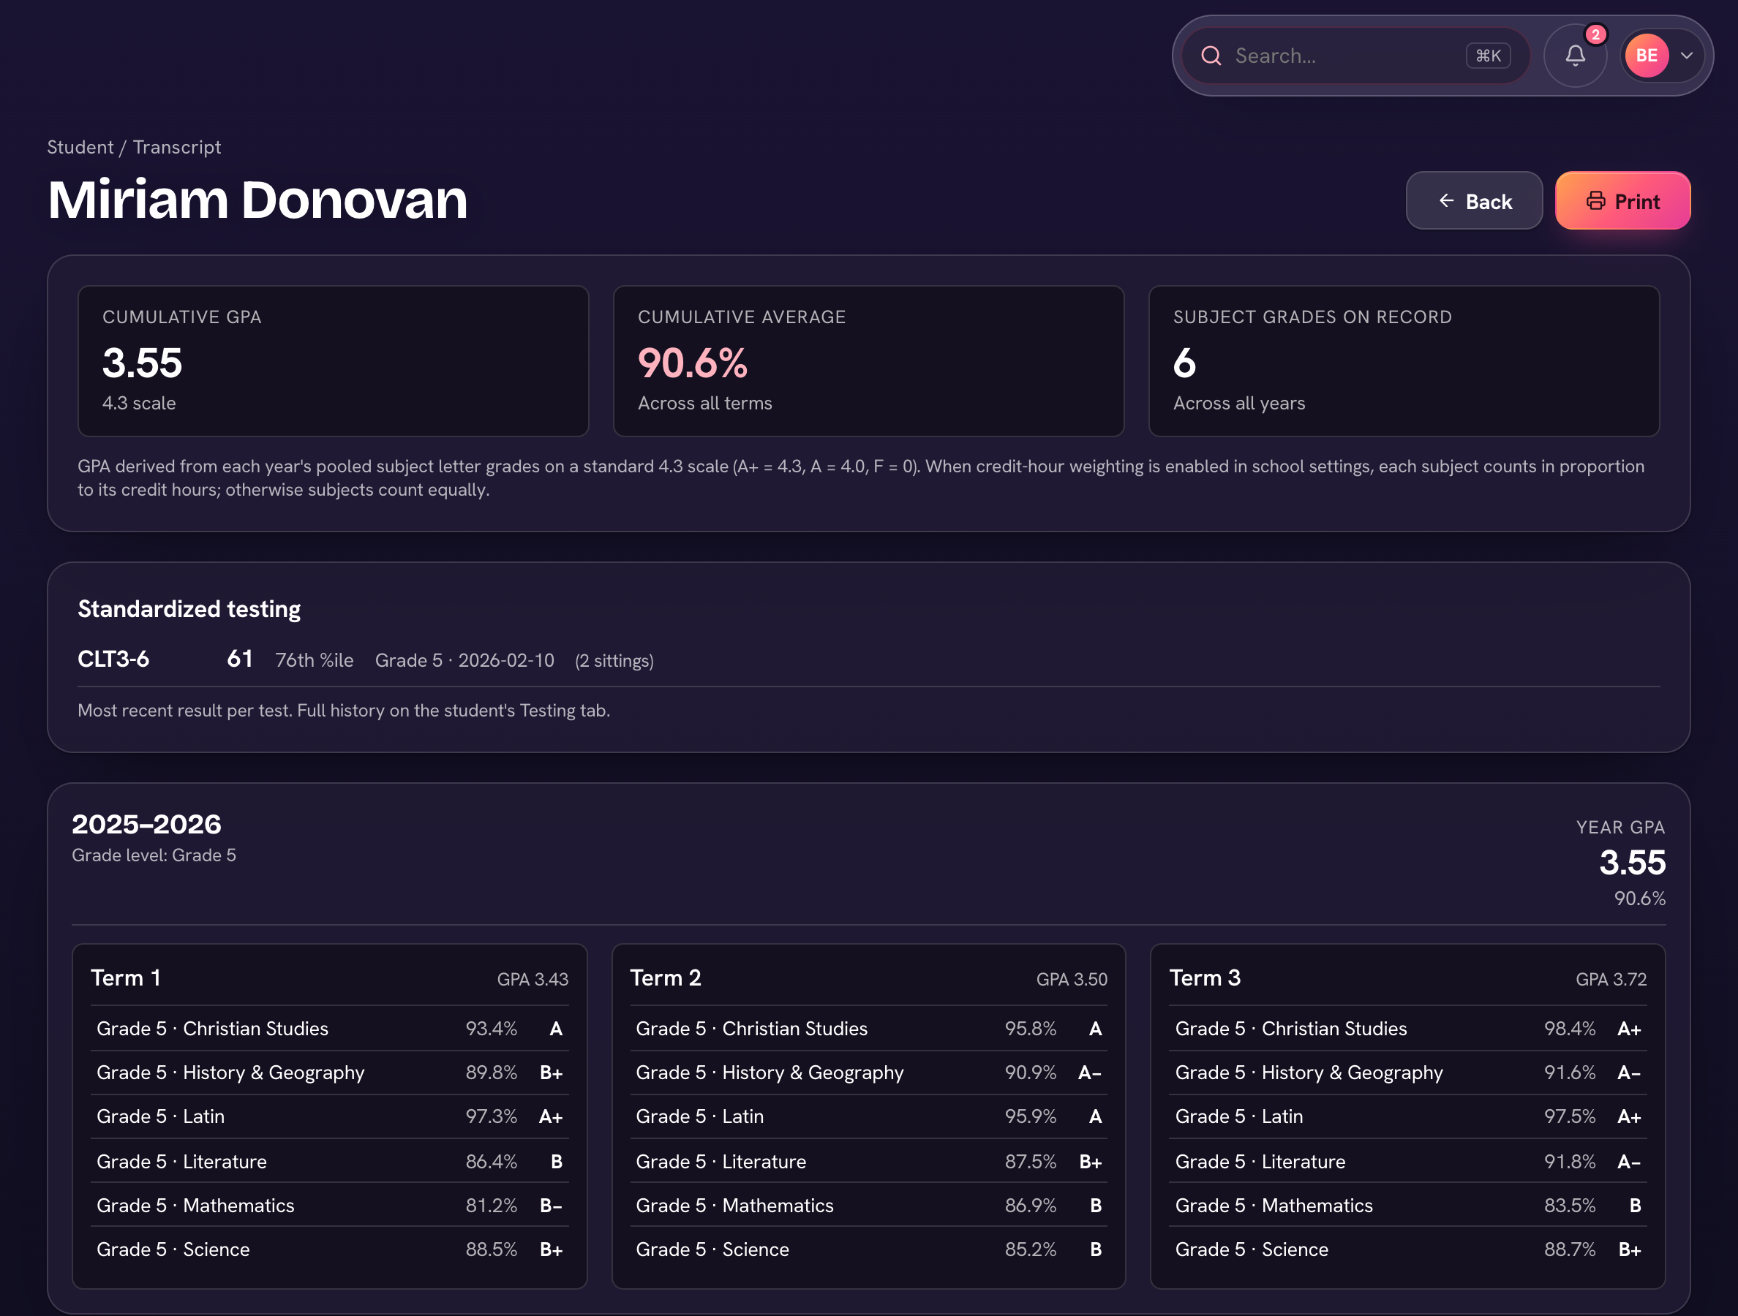Click the Year GPA value 3.55
Image resolution: width=1738 pixels, height=1316 pixels.
1632,862
